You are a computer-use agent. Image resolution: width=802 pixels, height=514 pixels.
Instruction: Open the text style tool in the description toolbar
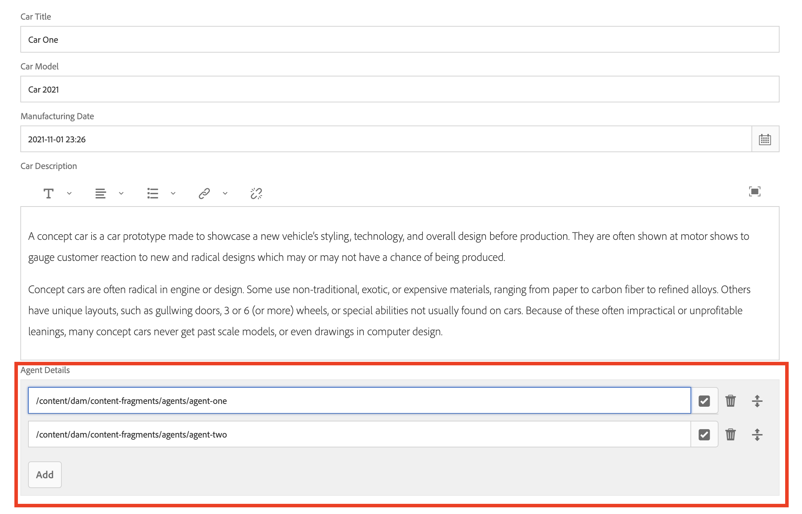tap(48, 193)
